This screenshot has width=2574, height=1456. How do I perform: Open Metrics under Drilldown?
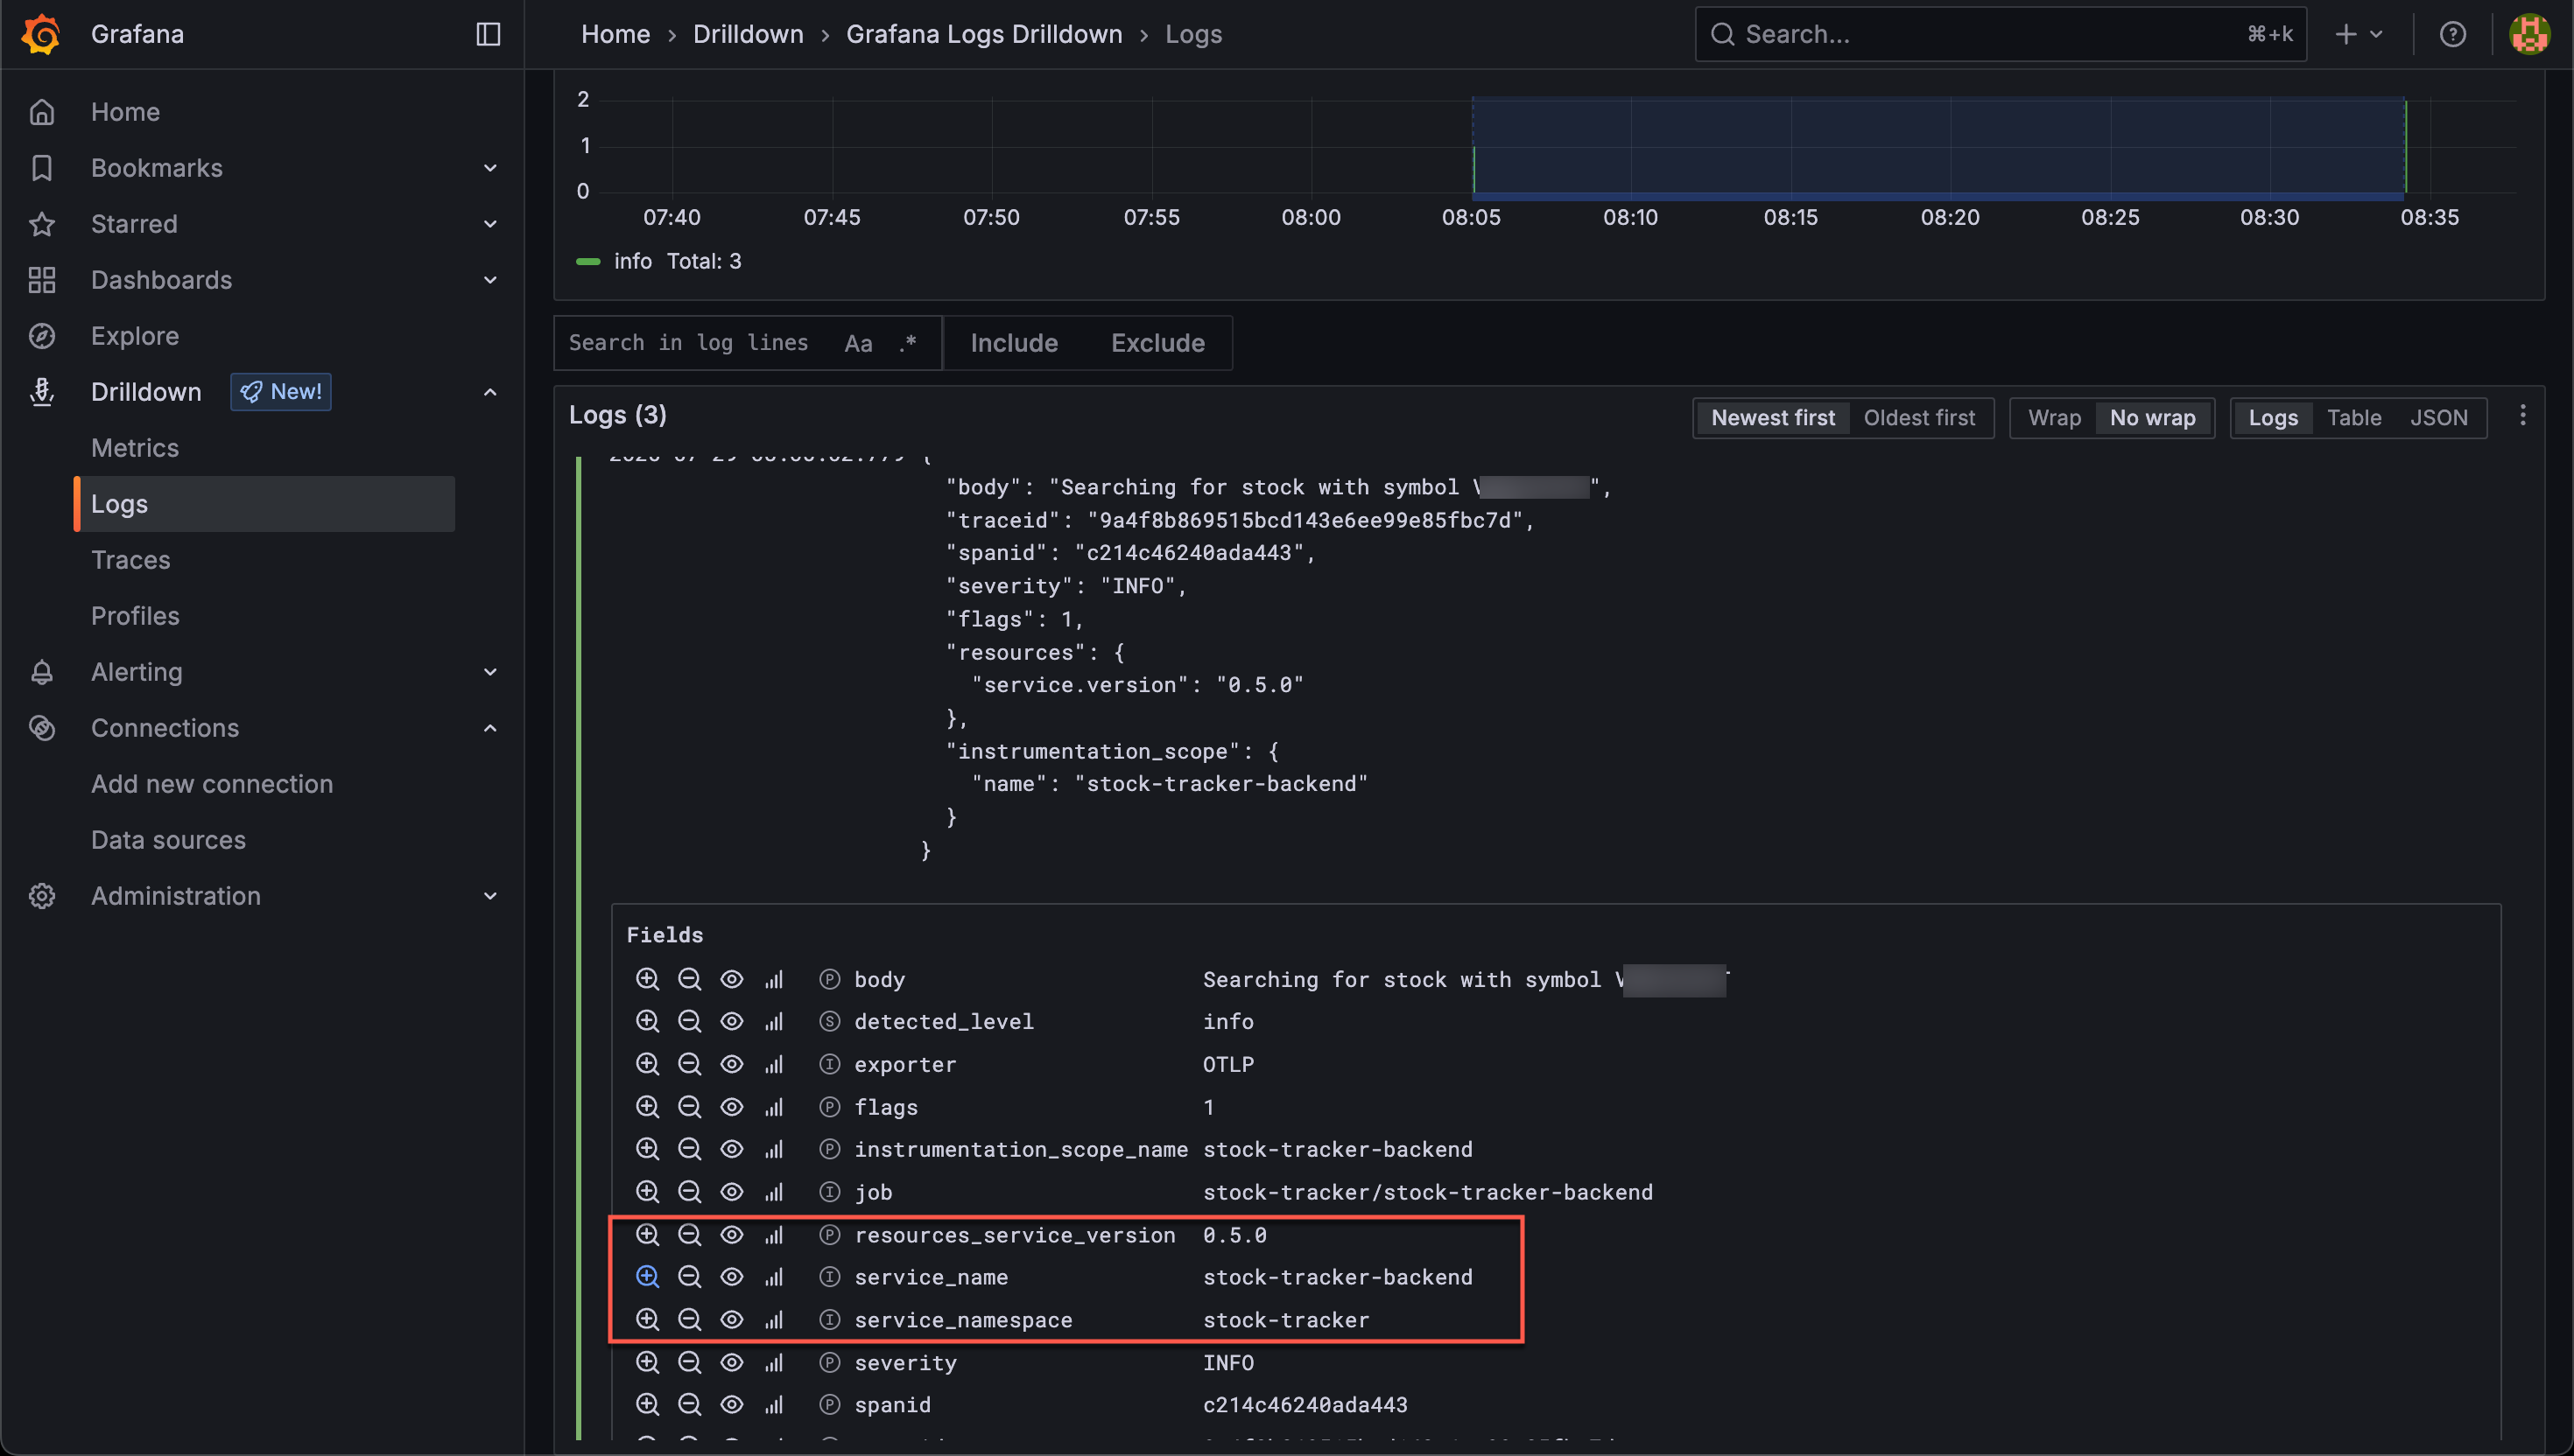coord(135,448)
